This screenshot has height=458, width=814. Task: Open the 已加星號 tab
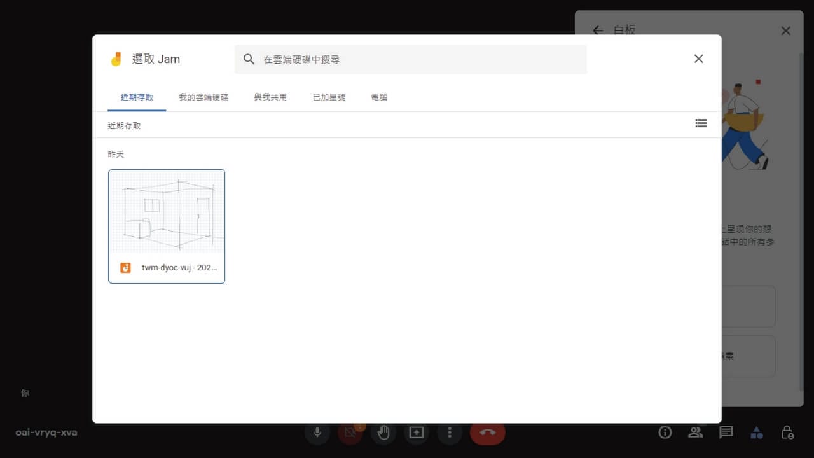click(328, 97)
